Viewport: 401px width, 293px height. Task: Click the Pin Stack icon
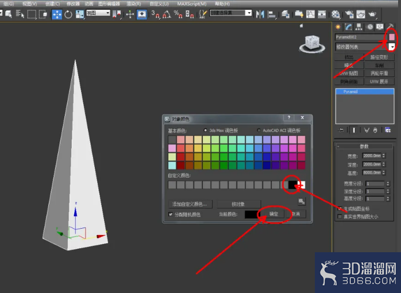point(341,130)
